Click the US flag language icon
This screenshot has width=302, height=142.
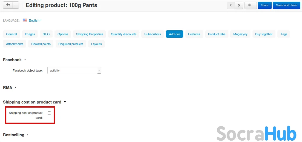click(x=25, y=20)
